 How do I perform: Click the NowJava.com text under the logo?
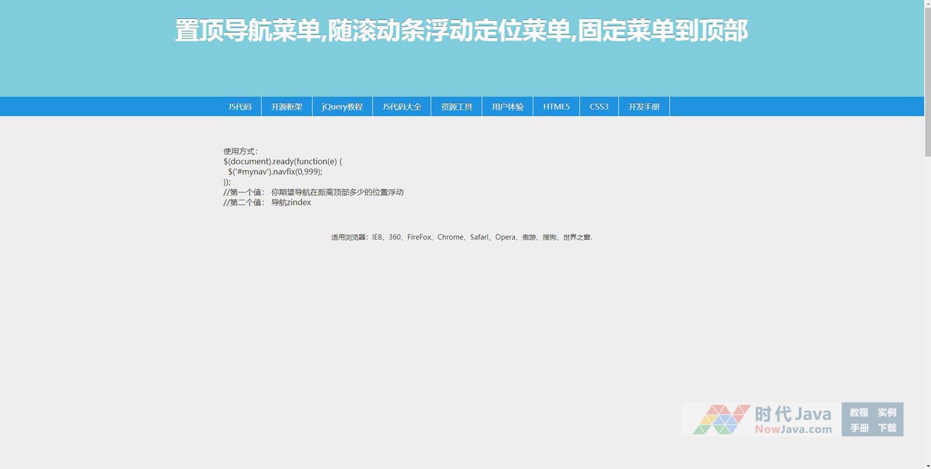pyautogui.click(x=793, y=429)
